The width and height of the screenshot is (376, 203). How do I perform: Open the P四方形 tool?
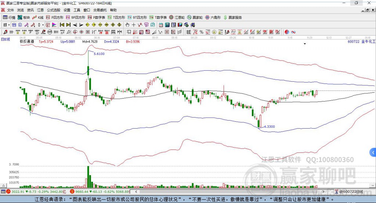[x=55, y=18]
